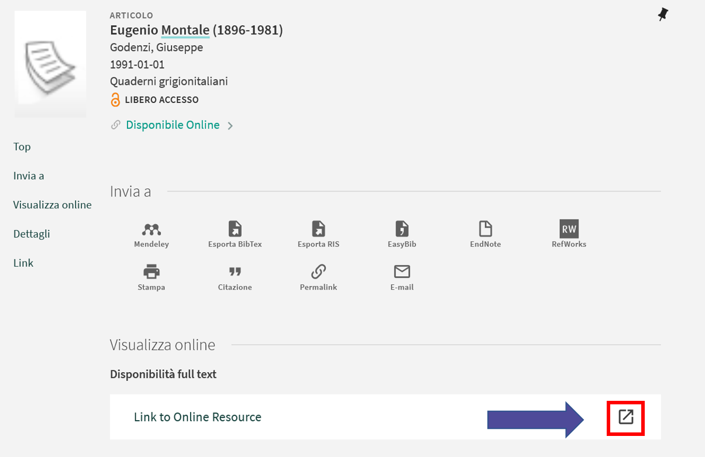Open Dettagli section from sidebar
The image size is (705, 457).
32,234
